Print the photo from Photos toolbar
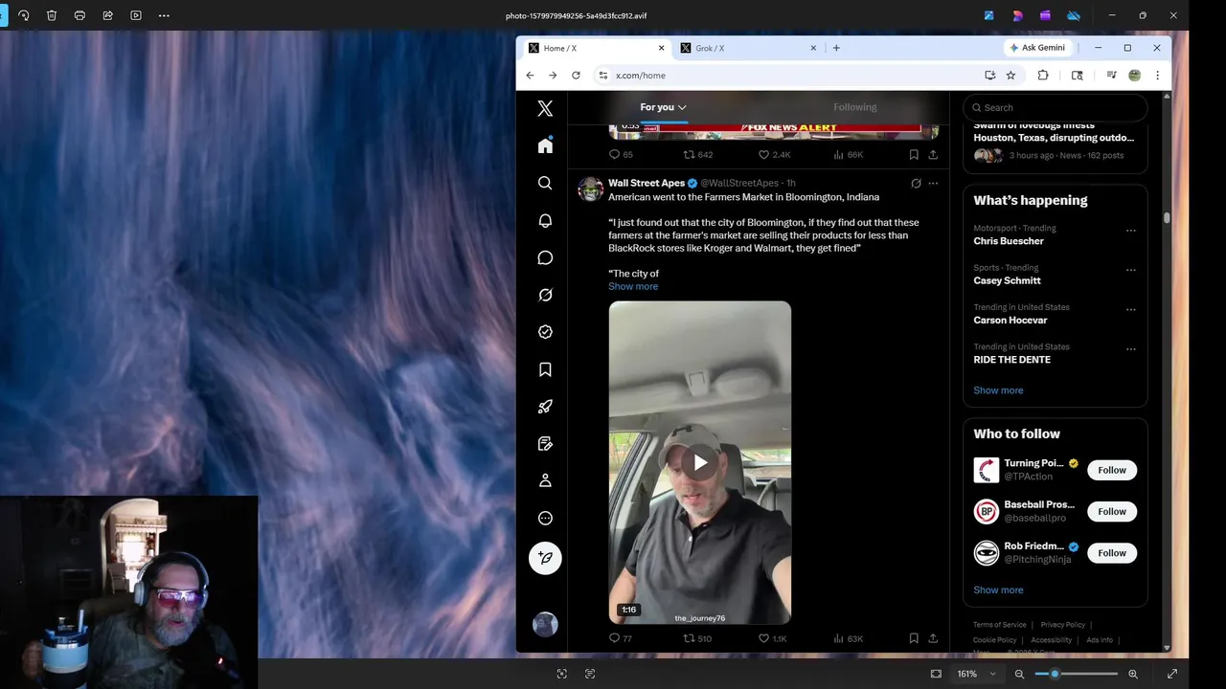The image size is (1226, 689). 79,15
